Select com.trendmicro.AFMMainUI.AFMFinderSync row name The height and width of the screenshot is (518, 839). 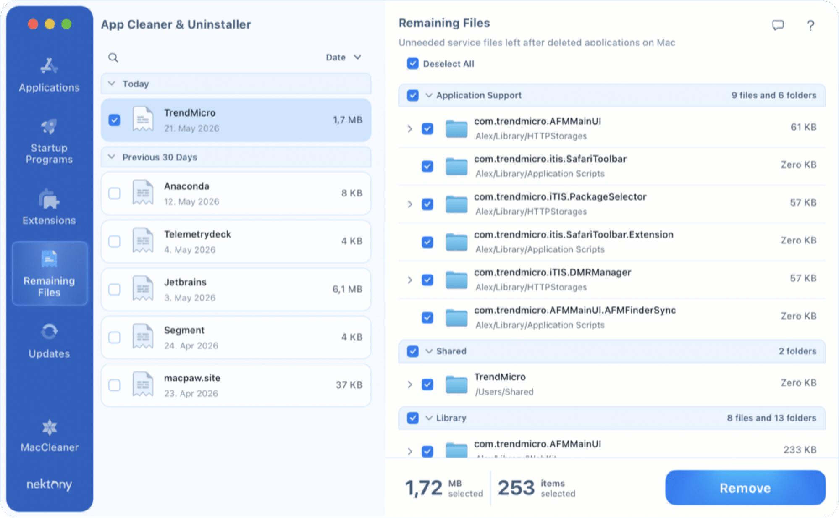point(575,310)
